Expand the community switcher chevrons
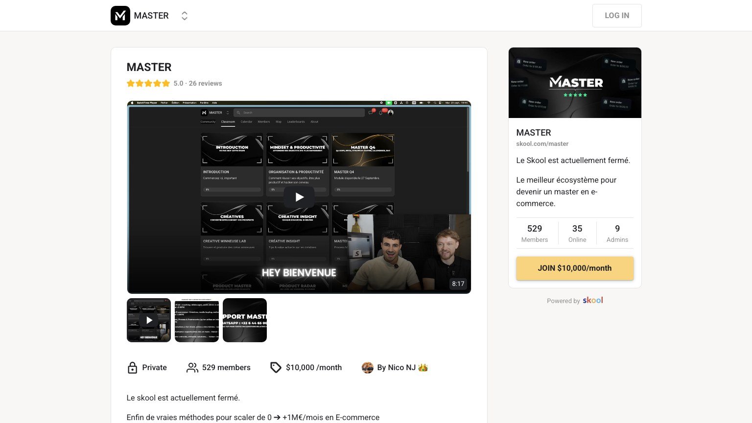Screen dimensions: 752x423 (185, 16)
